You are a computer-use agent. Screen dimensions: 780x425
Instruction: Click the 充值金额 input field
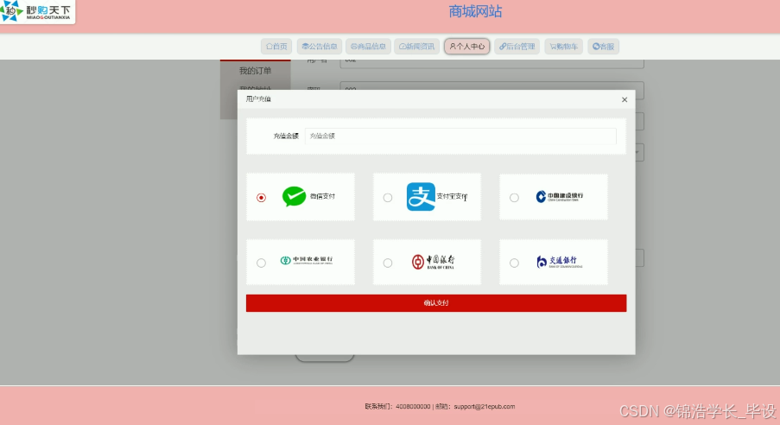(x=460, y=136)
